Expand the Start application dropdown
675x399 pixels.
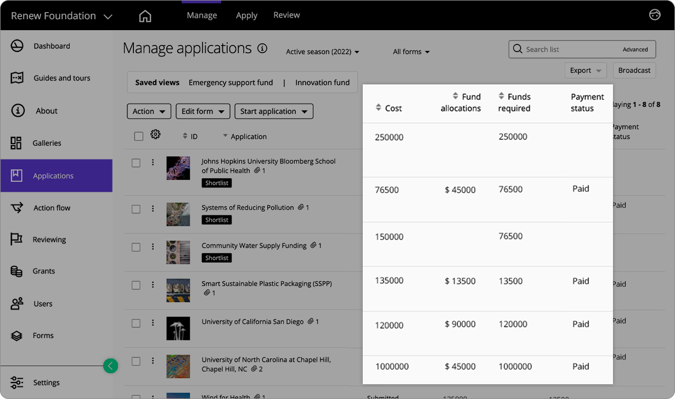274,111
